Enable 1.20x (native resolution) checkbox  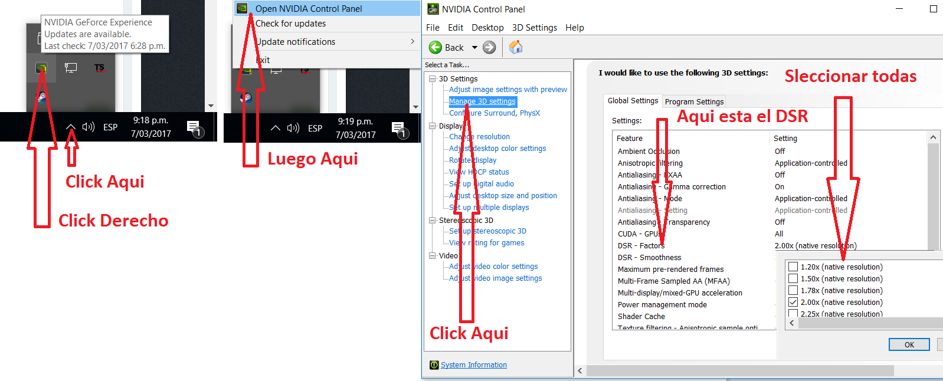tap(793, 267)
